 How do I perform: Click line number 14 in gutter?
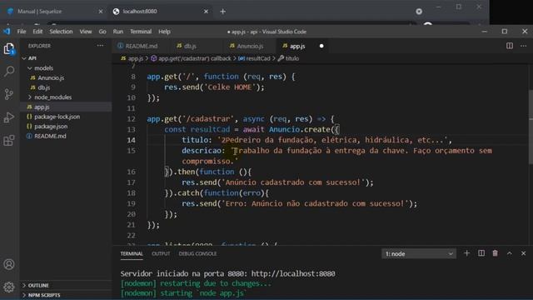pos(132,140)
